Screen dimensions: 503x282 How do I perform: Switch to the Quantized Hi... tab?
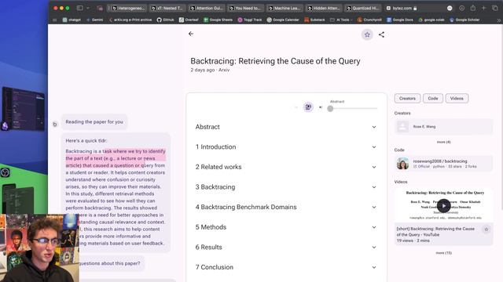pyautogui.click(x=362, y=8)
